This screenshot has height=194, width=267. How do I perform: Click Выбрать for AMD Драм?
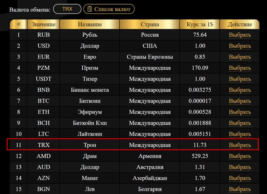pos(240,156)
